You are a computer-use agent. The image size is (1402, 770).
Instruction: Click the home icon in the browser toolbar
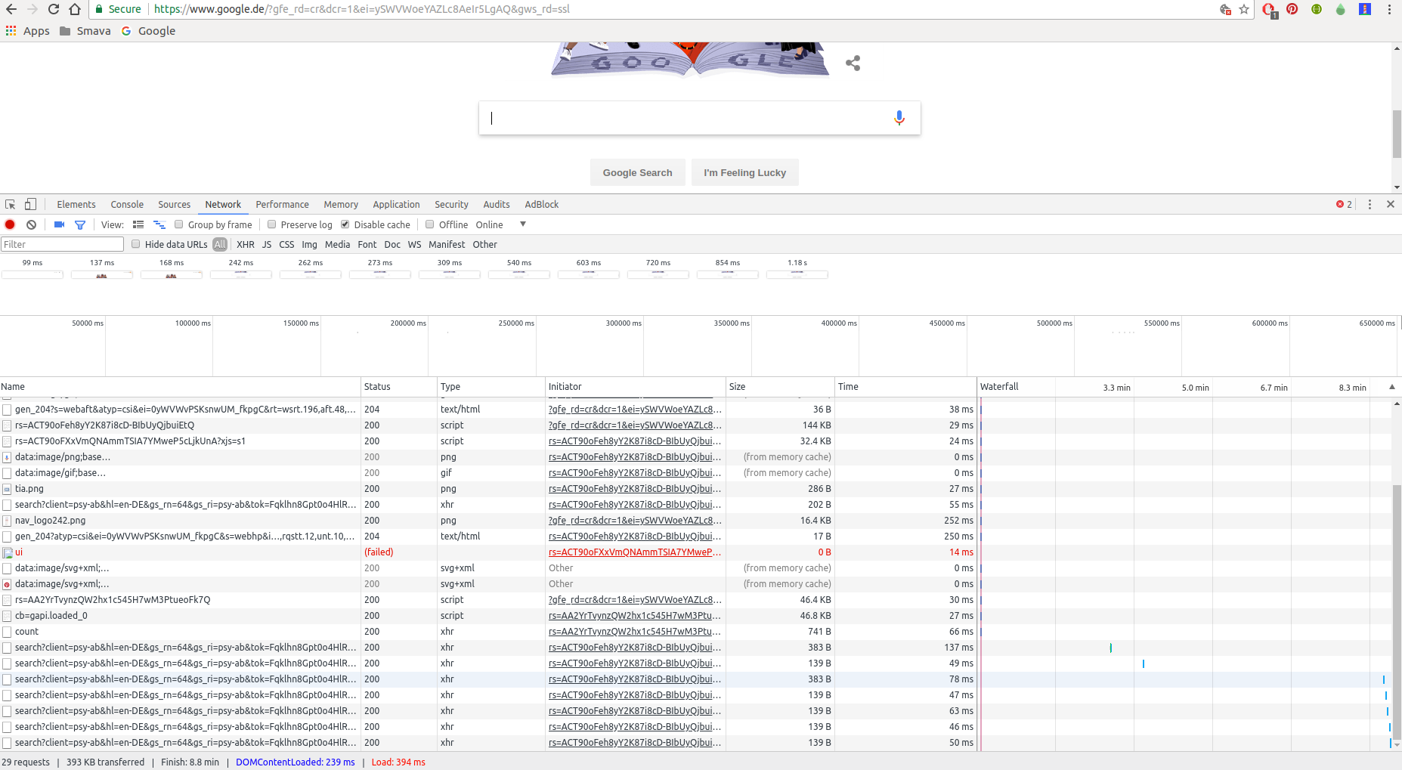point(75,9)
